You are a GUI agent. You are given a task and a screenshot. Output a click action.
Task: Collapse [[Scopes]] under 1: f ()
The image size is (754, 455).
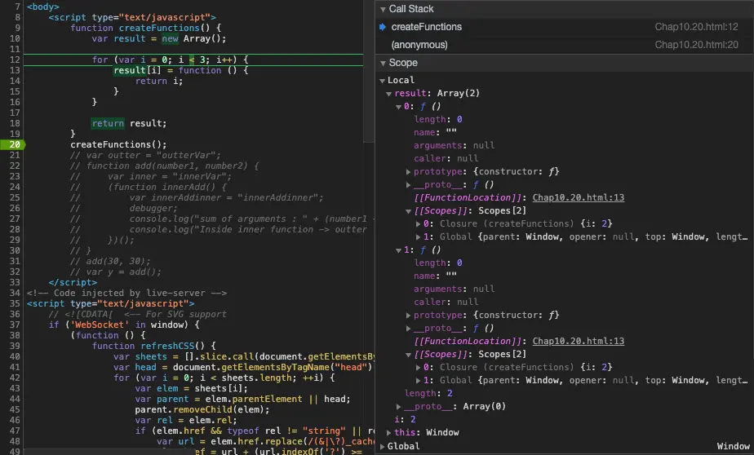tap(408, 355)
